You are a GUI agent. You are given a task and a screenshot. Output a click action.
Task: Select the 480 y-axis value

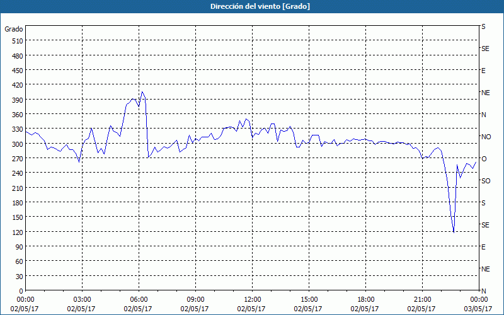click(18, 56)
